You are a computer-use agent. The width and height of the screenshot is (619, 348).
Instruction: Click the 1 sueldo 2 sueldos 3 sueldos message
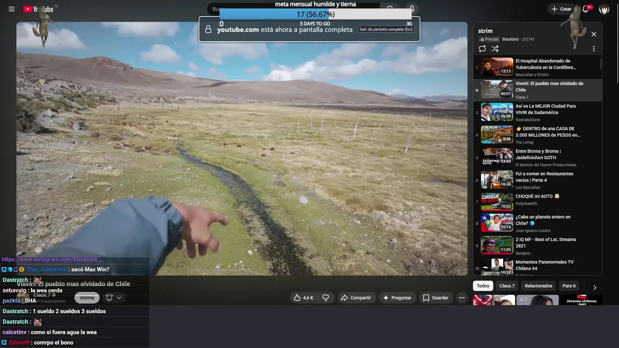[69, 311]
